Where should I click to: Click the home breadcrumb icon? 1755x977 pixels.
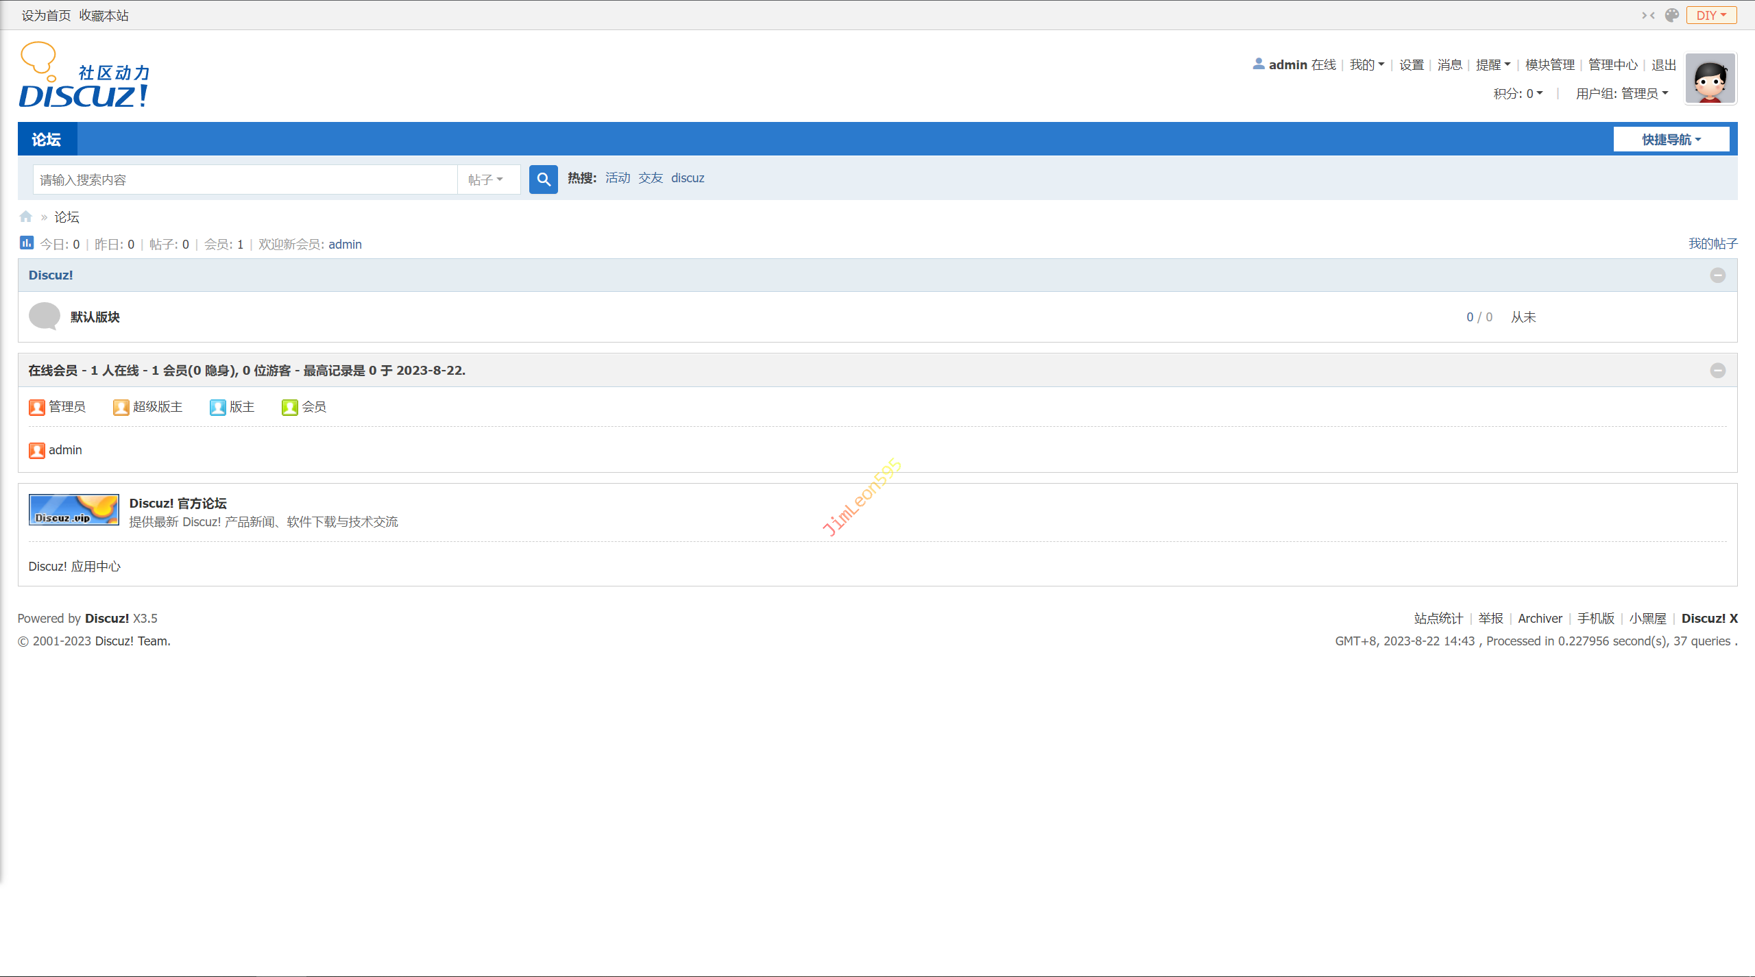click(x=26, y=217)
